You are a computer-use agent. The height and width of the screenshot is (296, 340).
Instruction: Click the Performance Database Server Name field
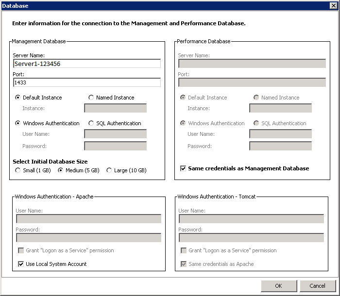(x=252, y=64)
